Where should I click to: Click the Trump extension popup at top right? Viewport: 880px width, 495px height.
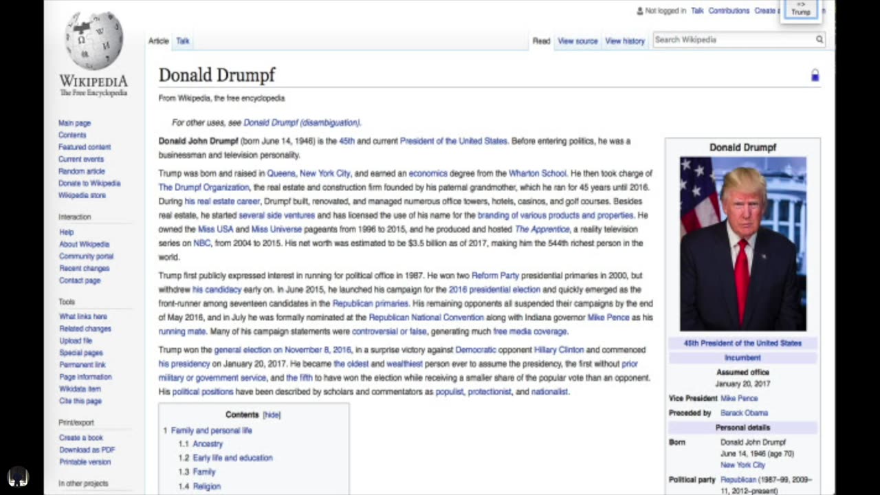pos(800,10)
